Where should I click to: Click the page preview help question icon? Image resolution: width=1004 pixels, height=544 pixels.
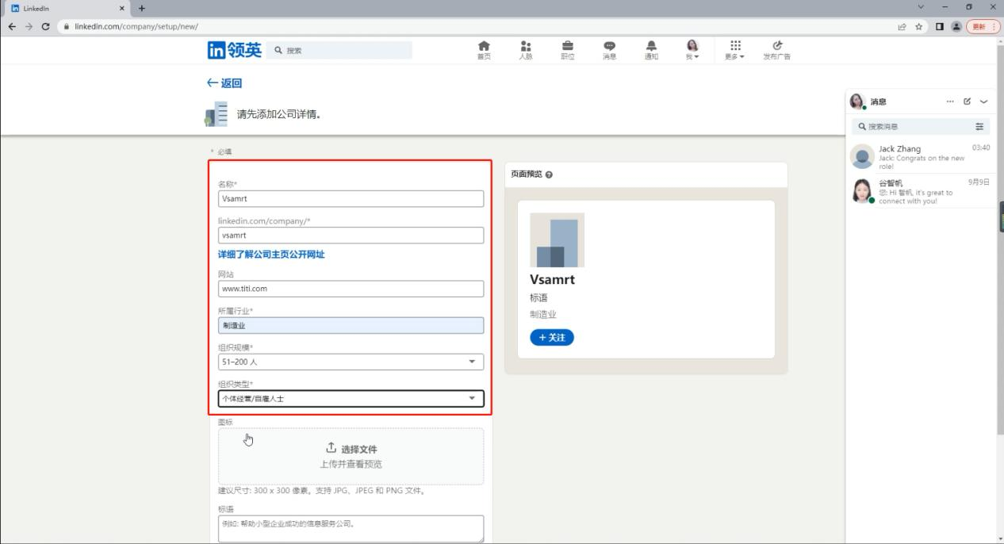pyautogui.click(x=549, y=174)
